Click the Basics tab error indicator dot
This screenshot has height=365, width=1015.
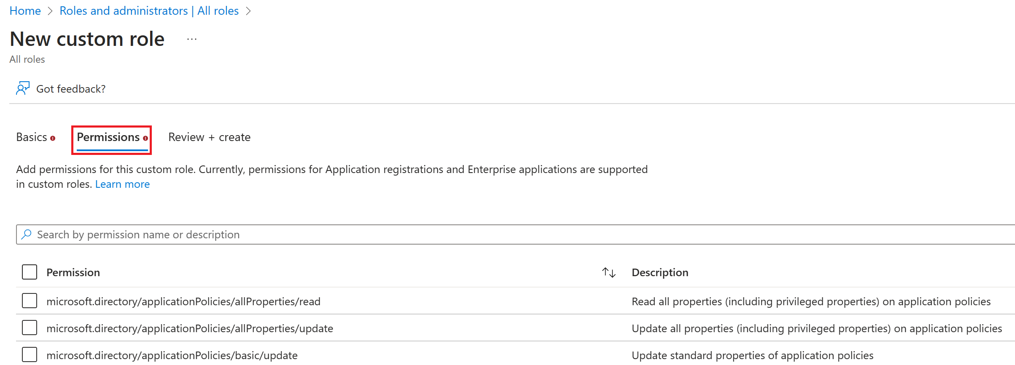(x=53, y=138)
